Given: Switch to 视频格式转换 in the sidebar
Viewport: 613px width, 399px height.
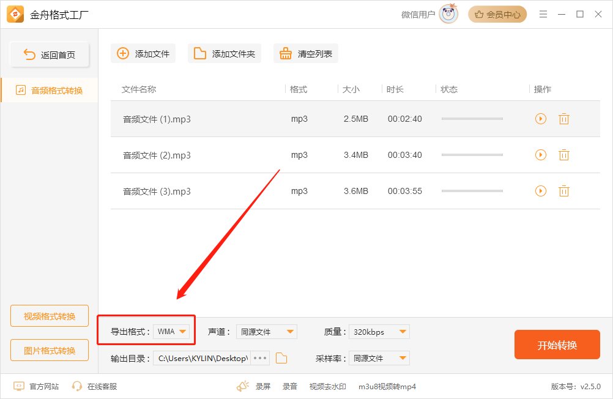Looking at the screenshot, I should point(49,316).
